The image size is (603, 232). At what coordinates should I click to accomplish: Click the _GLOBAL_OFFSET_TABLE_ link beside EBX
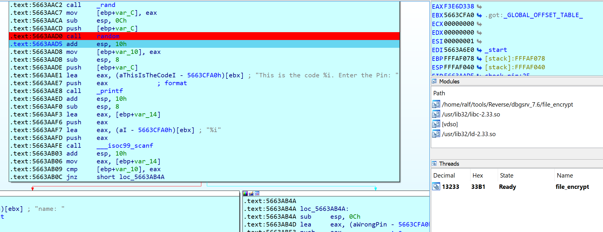tap(543, 15)
